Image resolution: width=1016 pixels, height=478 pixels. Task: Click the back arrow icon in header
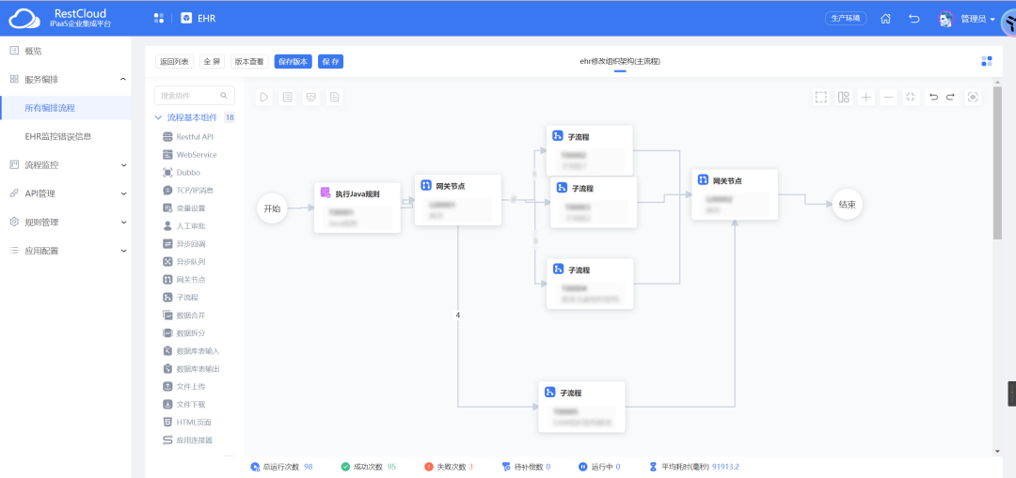point(914,19)
